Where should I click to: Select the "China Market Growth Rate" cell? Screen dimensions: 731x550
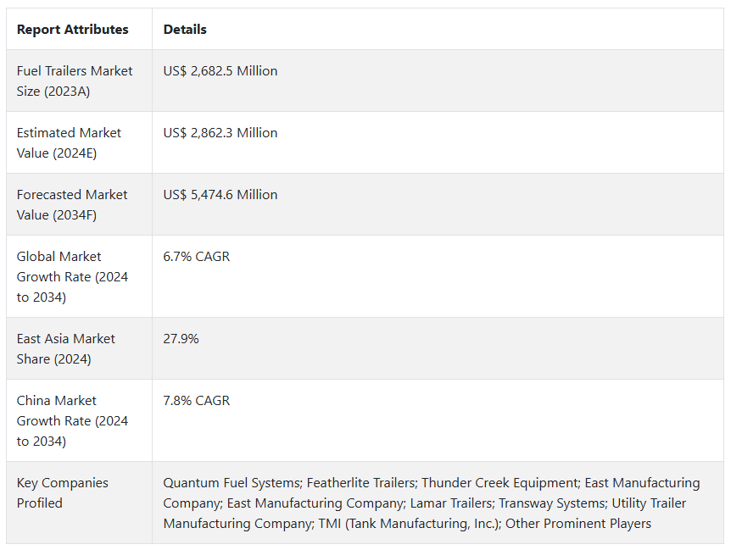pyautogui.click(x=72, y=421)
